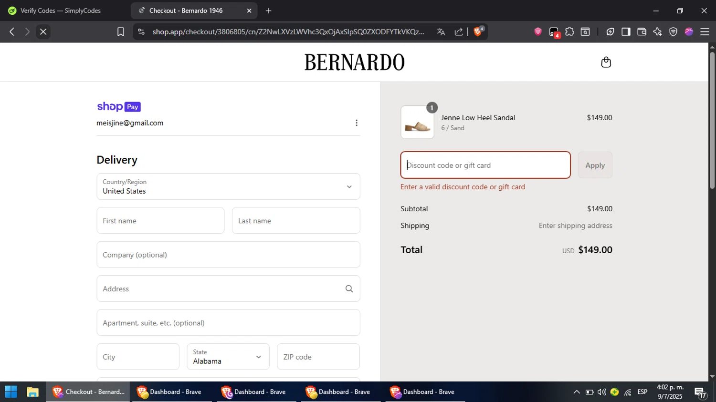This screenshot has width=716, height=402.
Task: Click the address search magnifier icon
Action: [349, 289]
